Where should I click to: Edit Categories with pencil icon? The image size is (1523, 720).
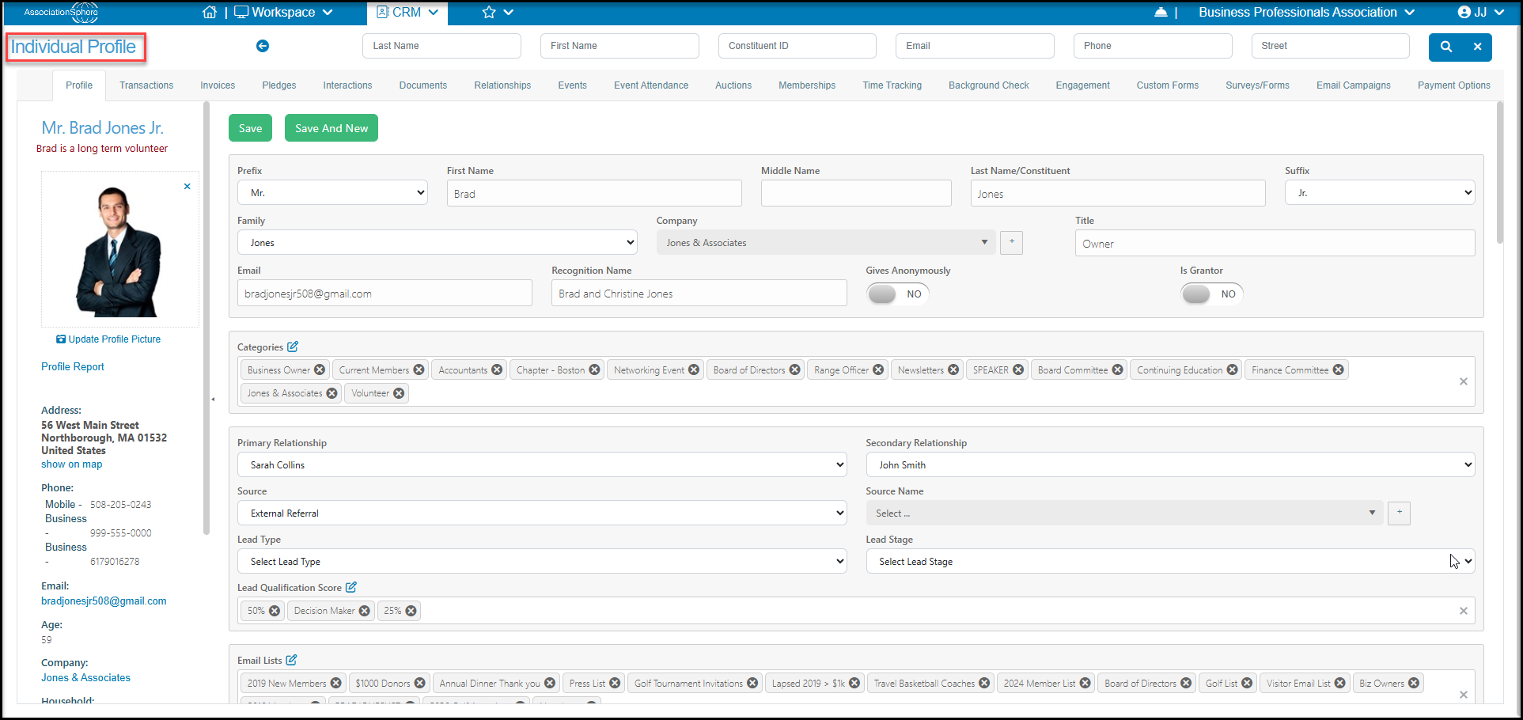pos(293,347)
